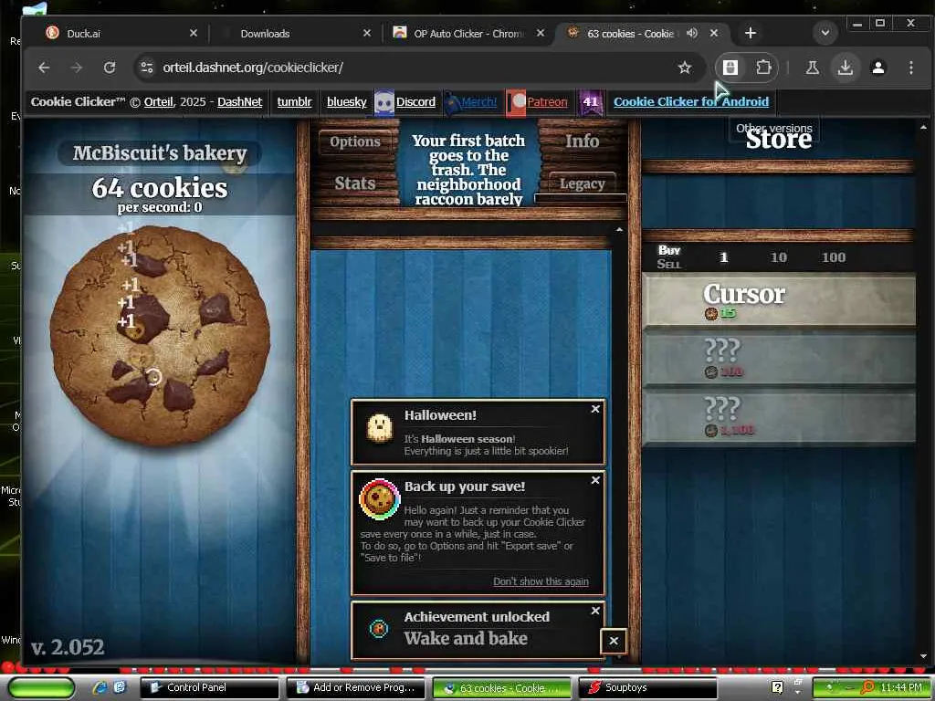Set buy amount to 100

pyautogui.click(x=833, y=257)
